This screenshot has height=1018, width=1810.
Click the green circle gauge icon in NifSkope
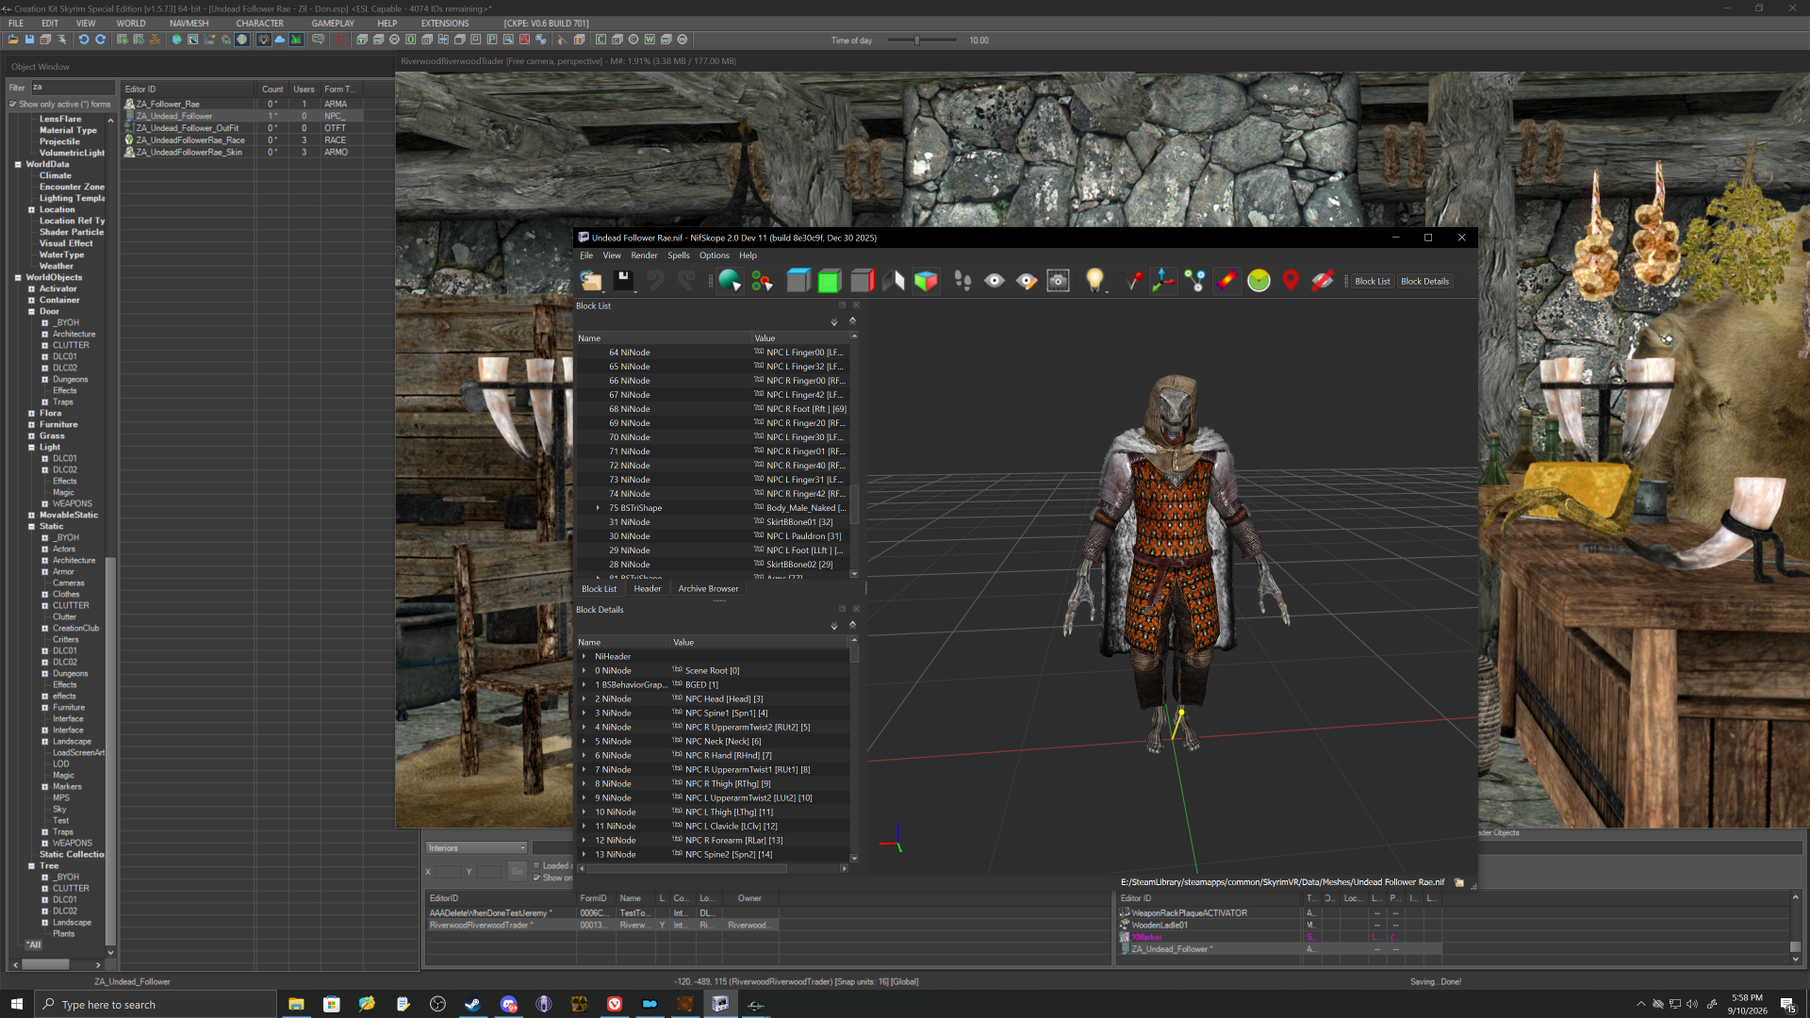[x=1259, y=281]
